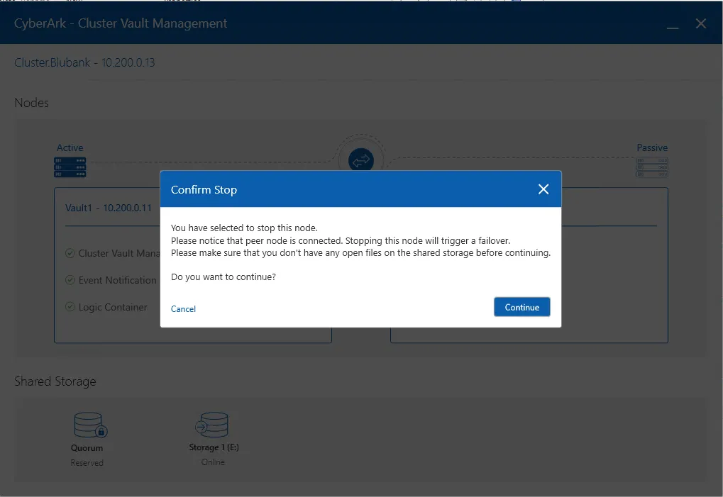Click the Cluster.Blubank - 10.200.0.13 heading
The width and height of the screenshot is (723, 497).
tap(84, 62)
